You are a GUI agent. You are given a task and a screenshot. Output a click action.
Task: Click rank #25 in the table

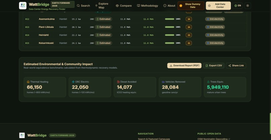pyautogui.click(x=27, y=43)
